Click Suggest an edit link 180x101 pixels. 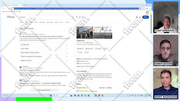pos(80,66)
